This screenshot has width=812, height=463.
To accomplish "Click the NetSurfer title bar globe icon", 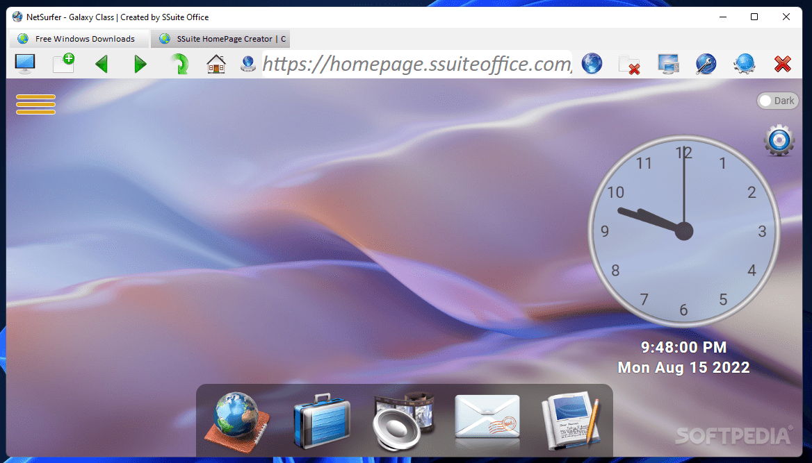I will pos(17,17).
